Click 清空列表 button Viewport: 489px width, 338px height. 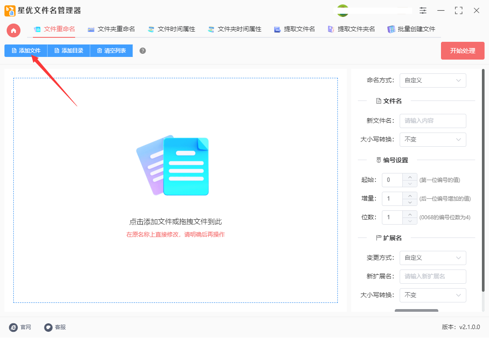click(111, 51)
